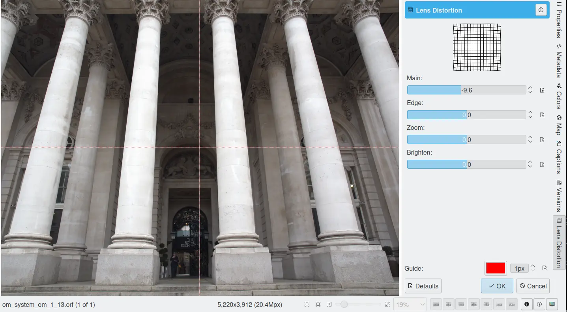Click the Defaults button
This screenshot has height=312, width=567.
pyautogui.click(x=423, y=286)
